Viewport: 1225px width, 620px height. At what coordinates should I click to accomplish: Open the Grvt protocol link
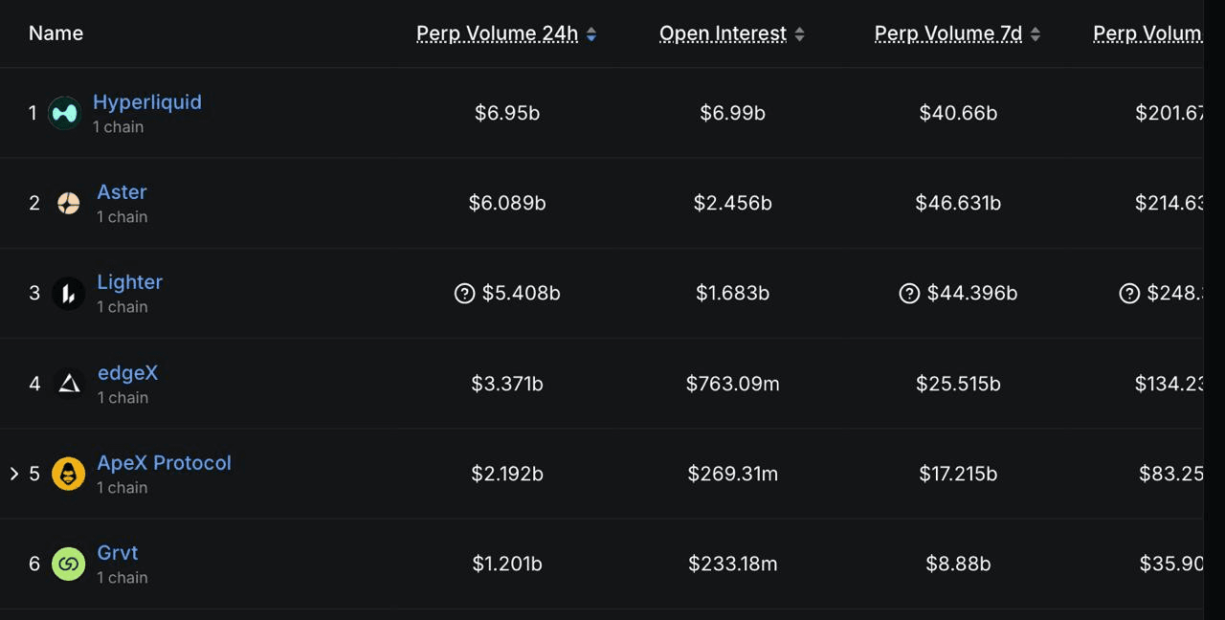tap(117, 553)
